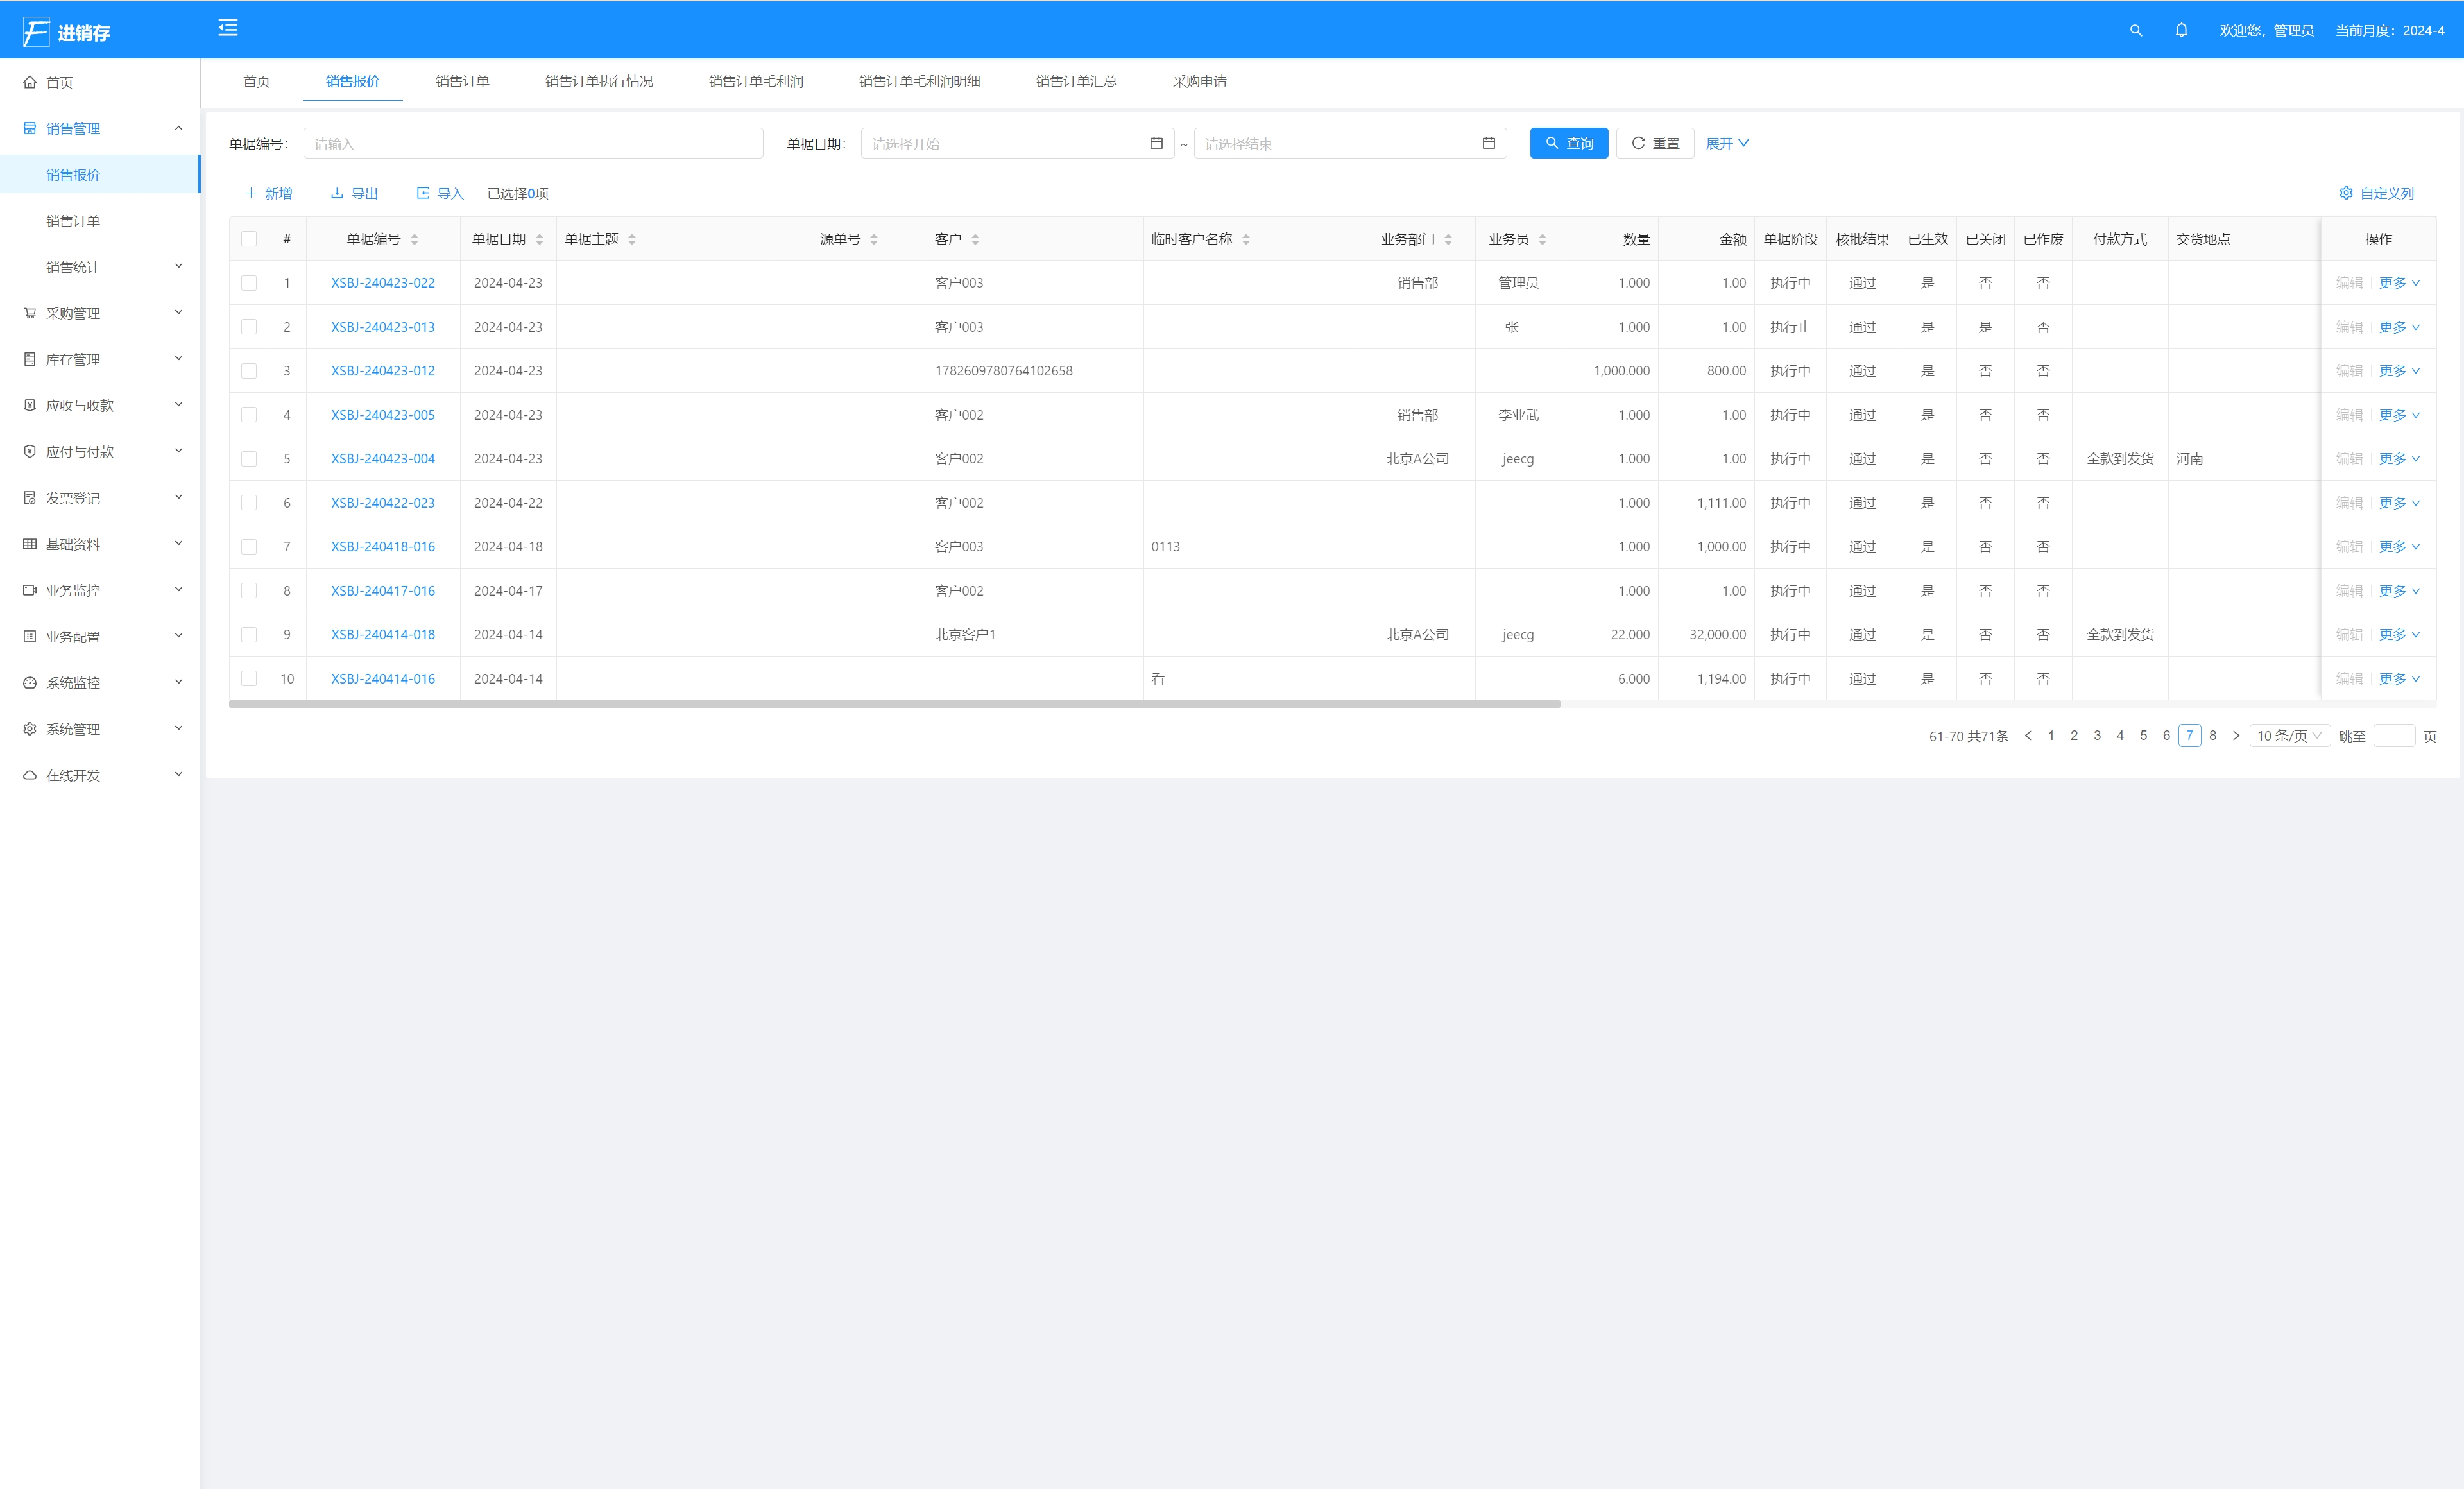Screen dimensions: 2464x1489
Task: Check the row for XSBJ-240418-016
Action: tap(249, 547)
